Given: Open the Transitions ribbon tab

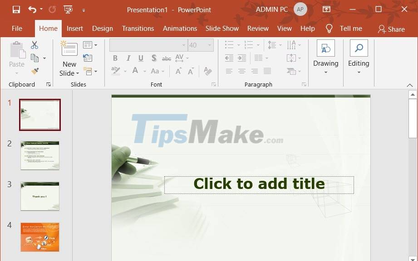Looking at the screenshot, I should click(138, 28).
